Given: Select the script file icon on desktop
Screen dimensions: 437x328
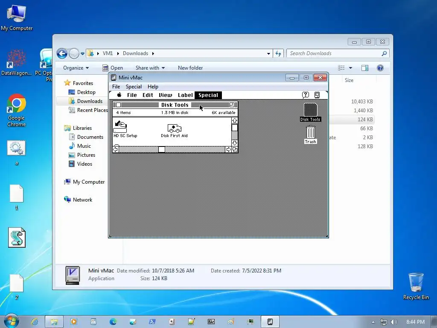Looking at the screenshot, I should pyautogui.click(x=17, y=237).
